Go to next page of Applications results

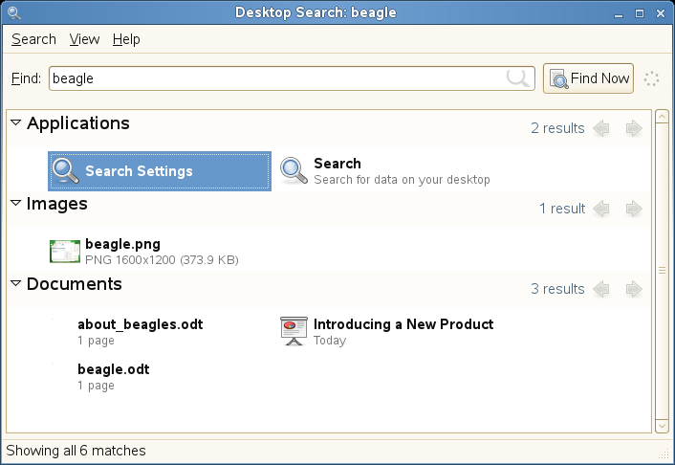click(x=634, y=128)
